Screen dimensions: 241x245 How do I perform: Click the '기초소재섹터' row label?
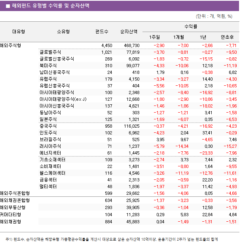click(x=52, y=160)
